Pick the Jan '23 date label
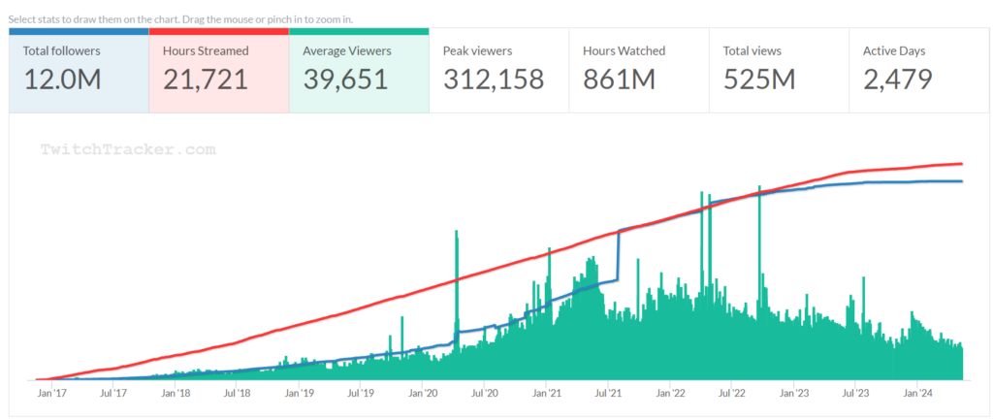 tap(795, 394)
